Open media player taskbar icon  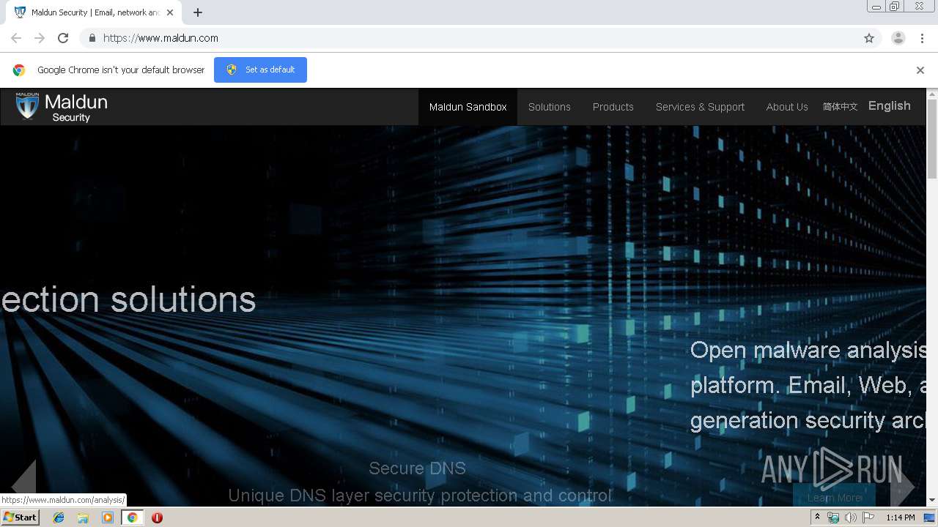coord(108,517)
